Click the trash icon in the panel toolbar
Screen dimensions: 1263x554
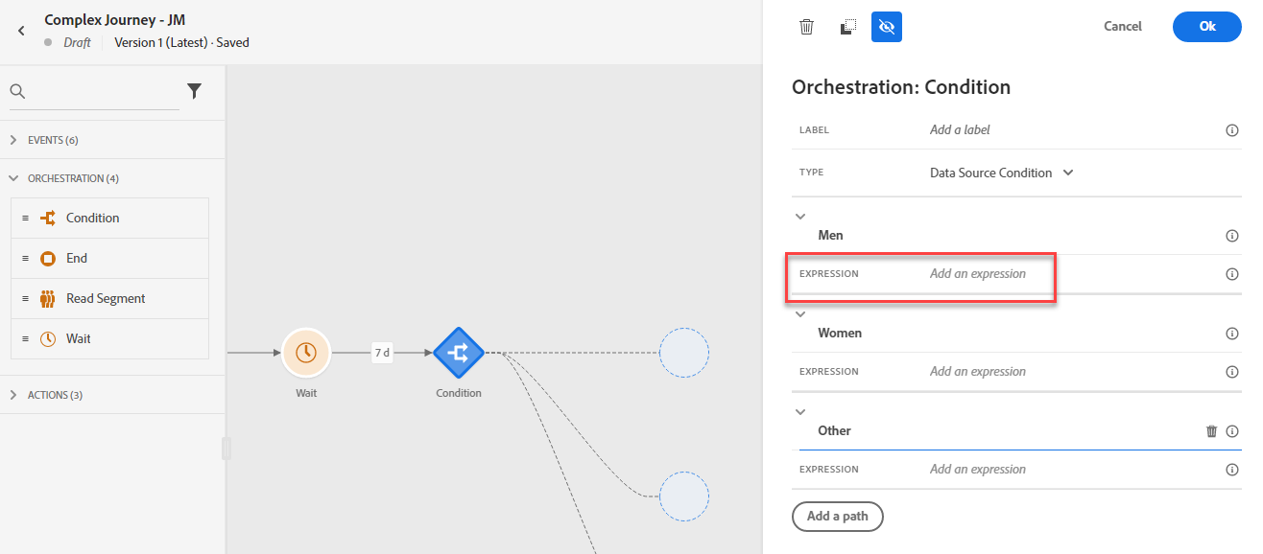coord(806,27)
